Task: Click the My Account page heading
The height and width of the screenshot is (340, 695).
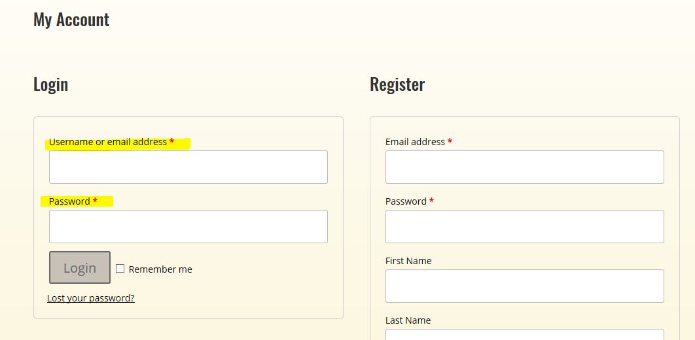Action: tap(71, 20)
